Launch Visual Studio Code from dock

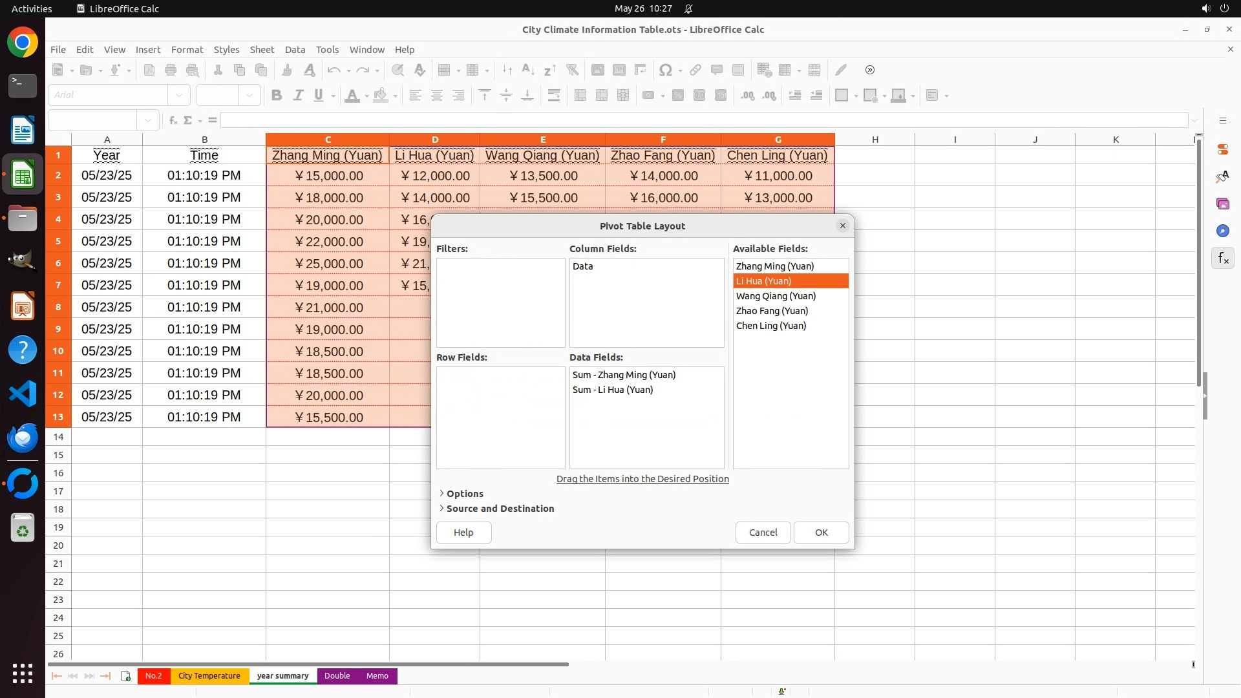point(23,394)
